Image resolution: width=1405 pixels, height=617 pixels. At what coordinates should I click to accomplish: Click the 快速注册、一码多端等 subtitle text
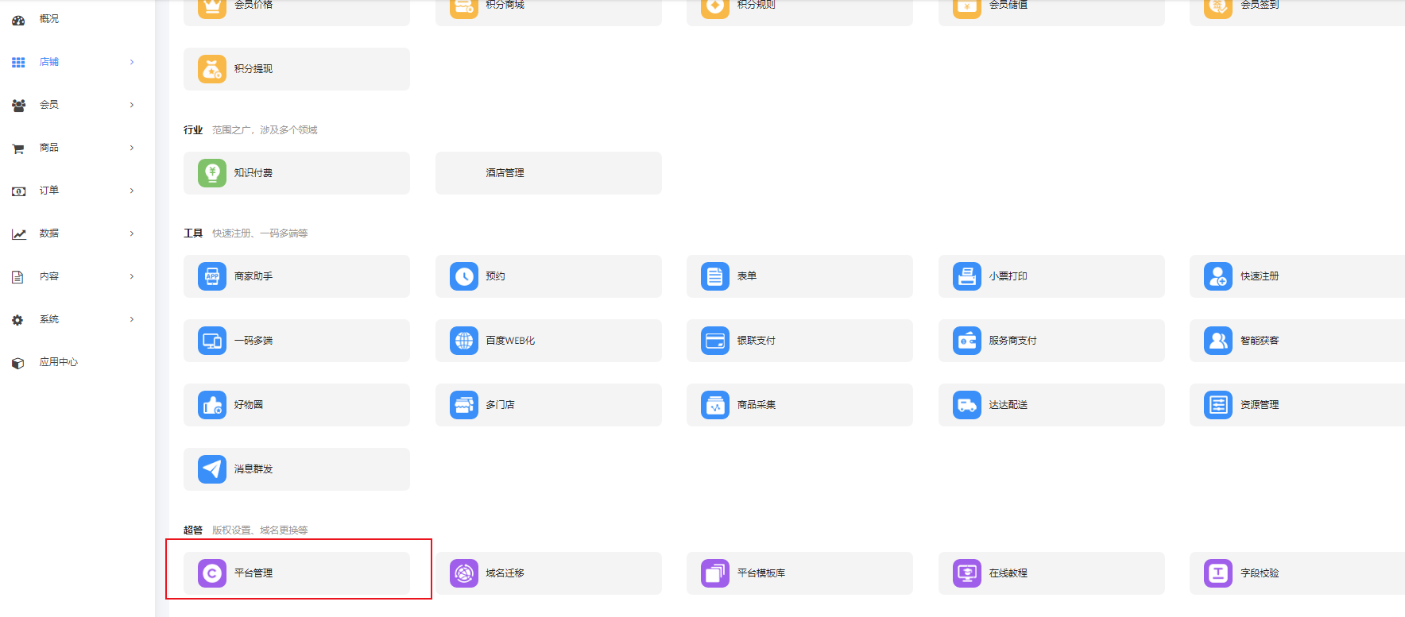click(x=260, y=233)
